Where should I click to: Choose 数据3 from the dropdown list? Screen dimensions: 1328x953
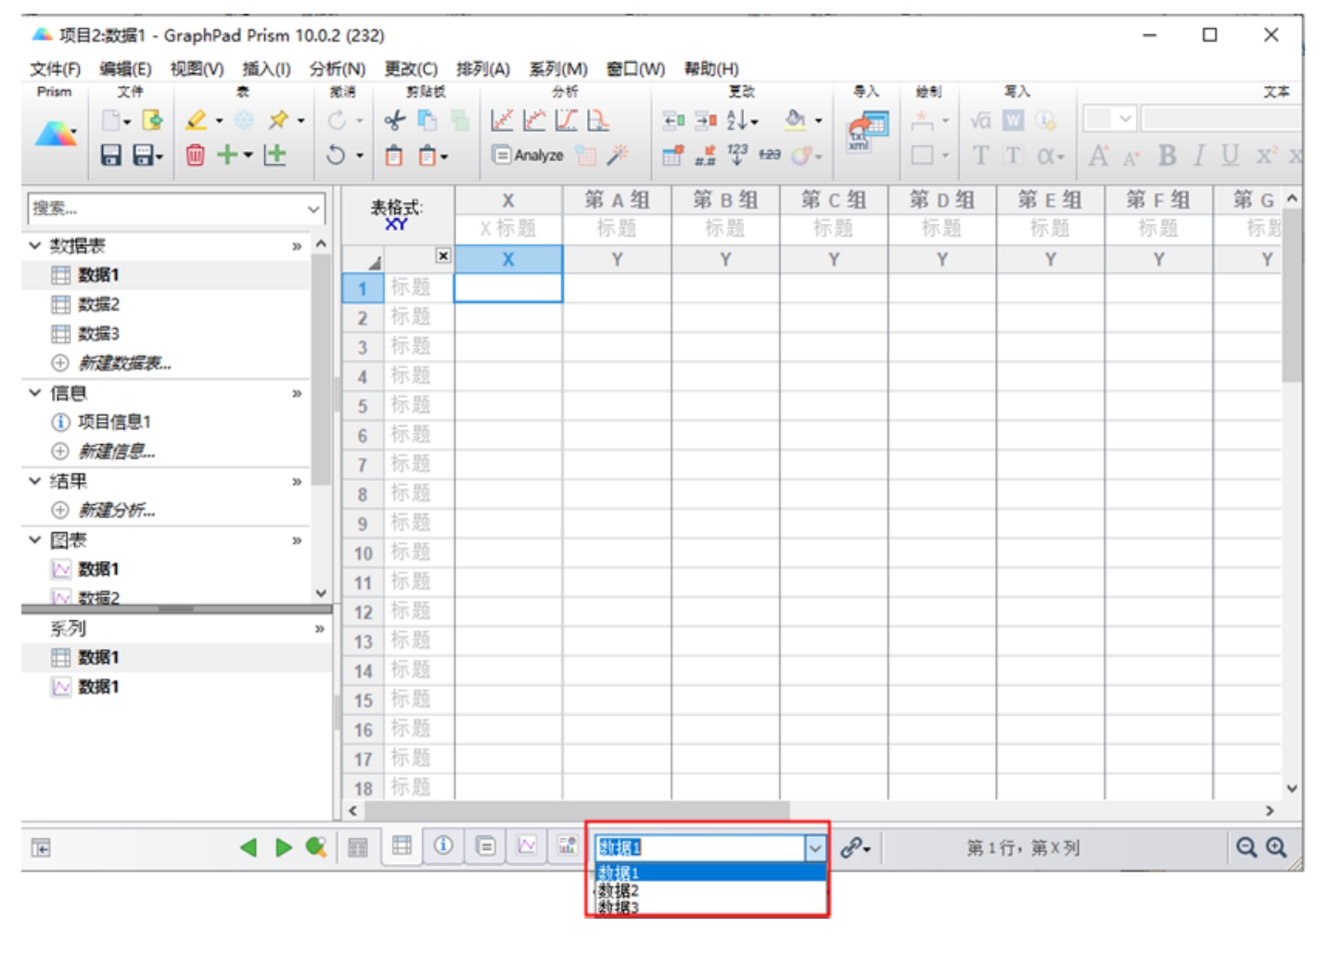click(x=709, y=907)
